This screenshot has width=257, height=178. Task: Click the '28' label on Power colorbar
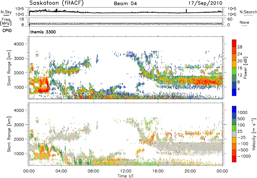click(x=240, y=47)
